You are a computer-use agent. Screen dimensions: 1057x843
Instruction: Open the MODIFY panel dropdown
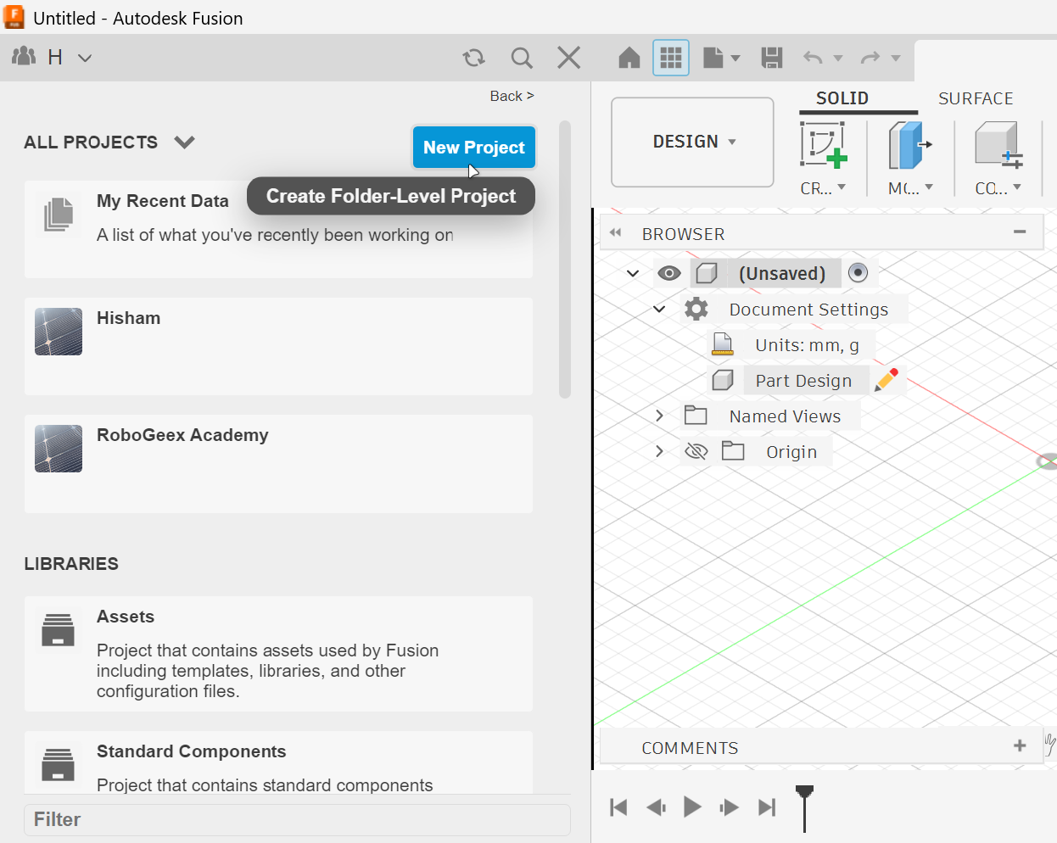(x=910, y=188)
